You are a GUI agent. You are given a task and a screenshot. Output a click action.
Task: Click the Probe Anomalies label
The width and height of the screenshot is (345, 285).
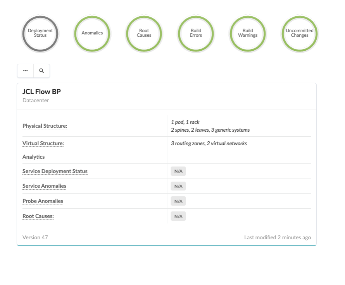point(43,201)
